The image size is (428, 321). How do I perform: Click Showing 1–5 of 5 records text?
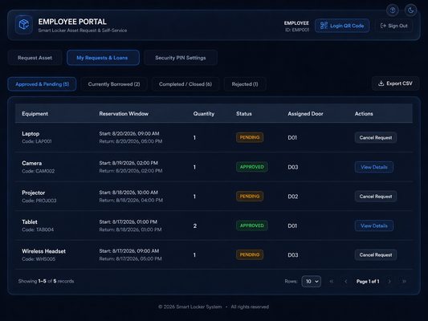46,281
